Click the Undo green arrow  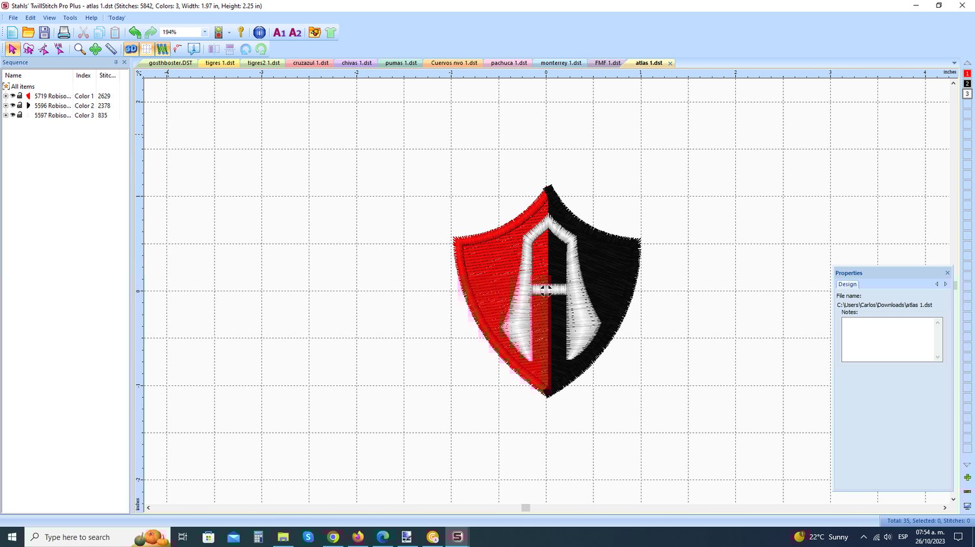(135, 32)
